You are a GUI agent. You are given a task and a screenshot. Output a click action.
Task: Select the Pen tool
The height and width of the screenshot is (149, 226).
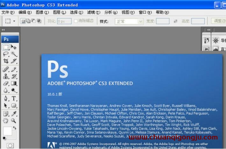[6, 98]
